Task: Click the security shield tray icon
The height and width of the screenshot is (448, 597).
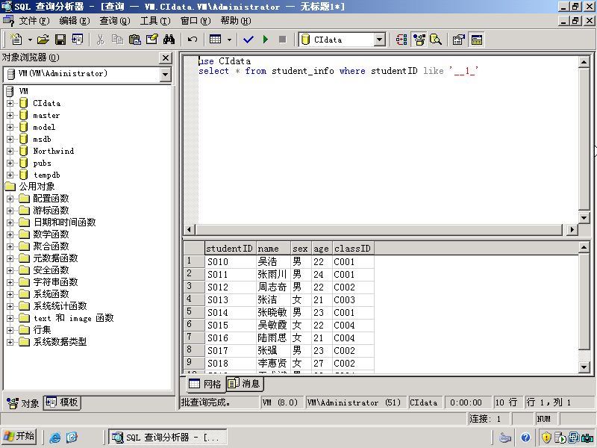Action: point(546,438)
